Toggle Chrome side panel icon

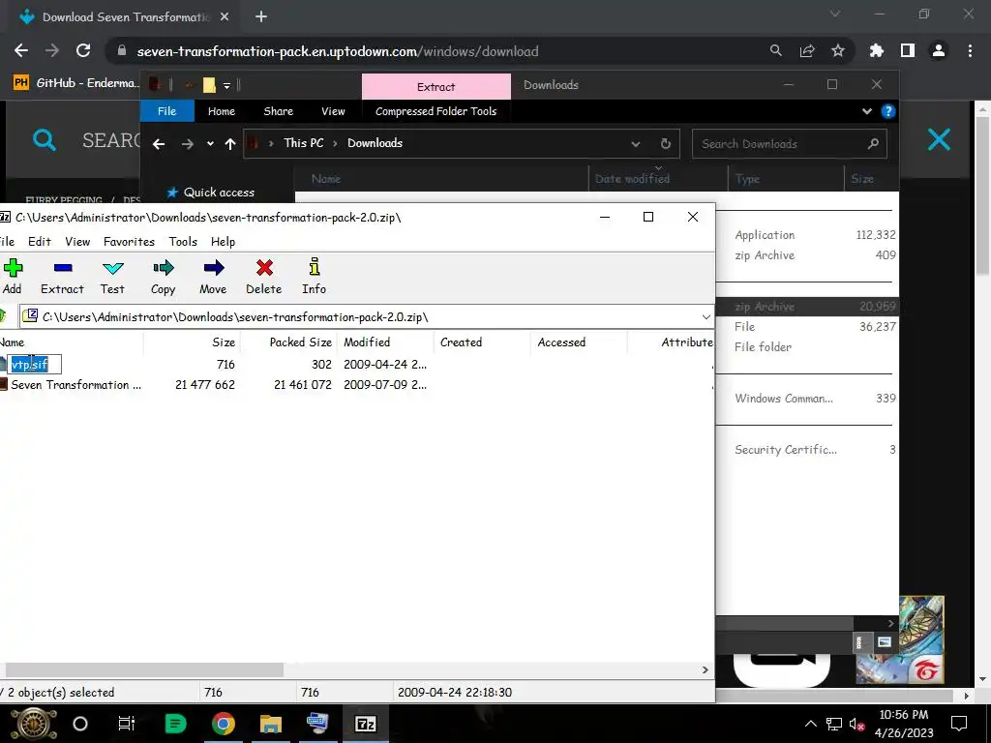(x=908, y=51)
